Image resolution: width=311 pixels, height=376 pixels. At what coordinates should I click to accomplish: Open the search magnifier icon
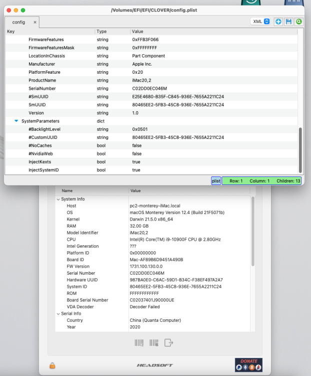(x=299, y=22)
